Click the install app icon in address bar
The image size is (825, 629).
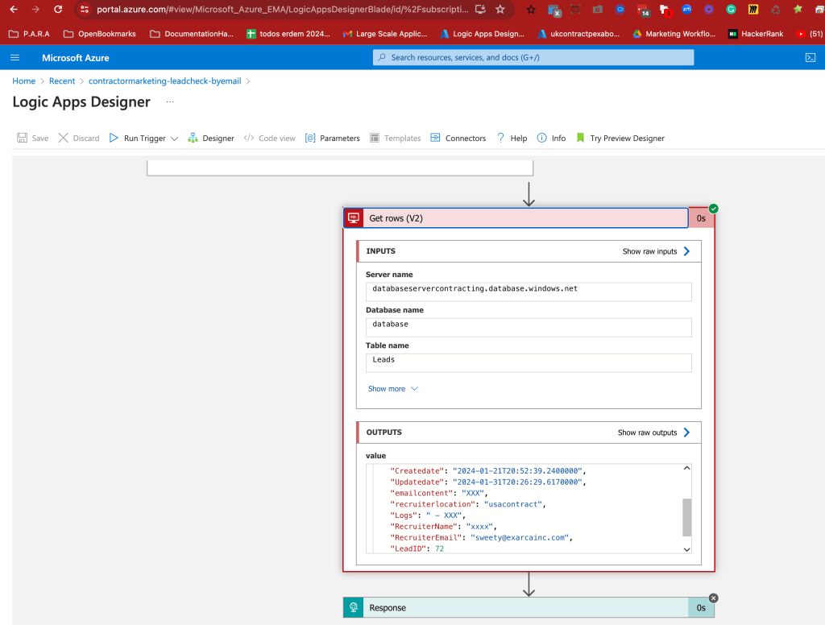coord(480,9)
